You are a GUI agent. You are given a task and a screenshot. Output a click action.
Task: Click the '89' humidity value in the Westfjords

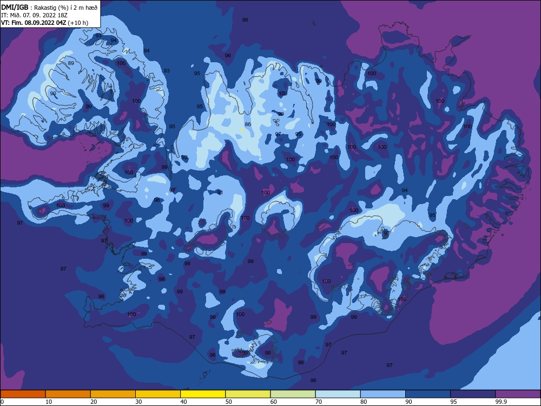point(71,63)
